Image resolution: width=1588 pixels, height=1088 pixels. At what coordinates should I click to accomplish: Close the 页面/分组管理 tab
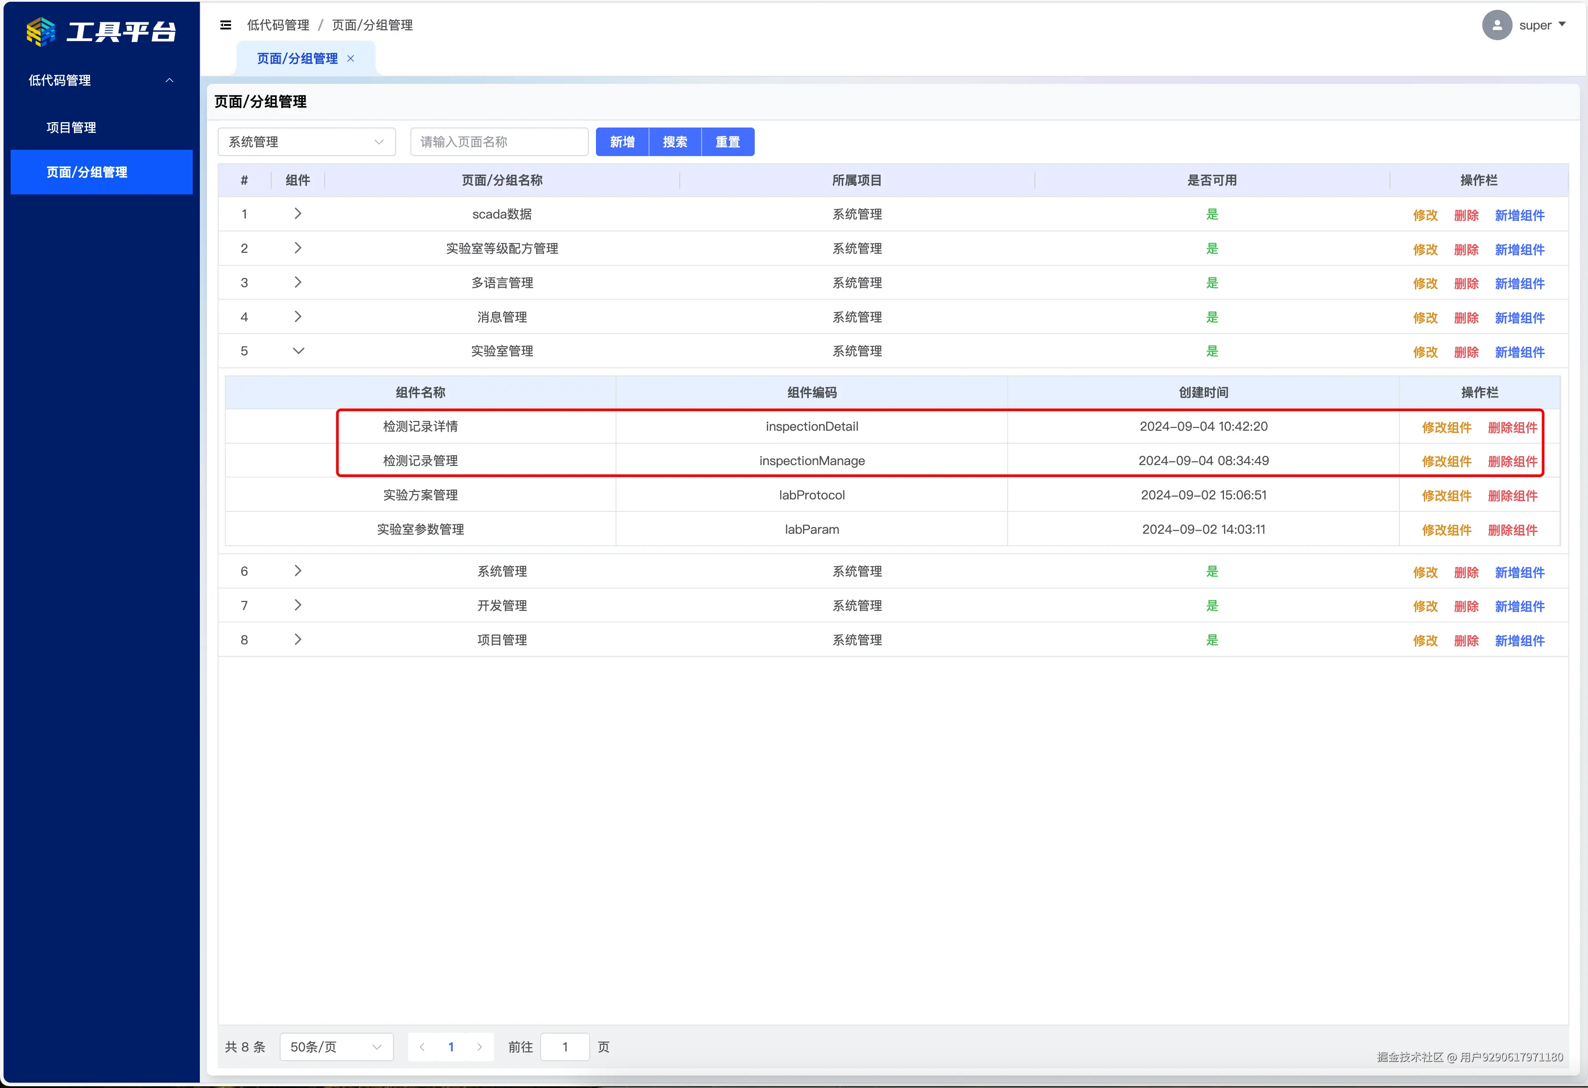[x=351, y=58]
